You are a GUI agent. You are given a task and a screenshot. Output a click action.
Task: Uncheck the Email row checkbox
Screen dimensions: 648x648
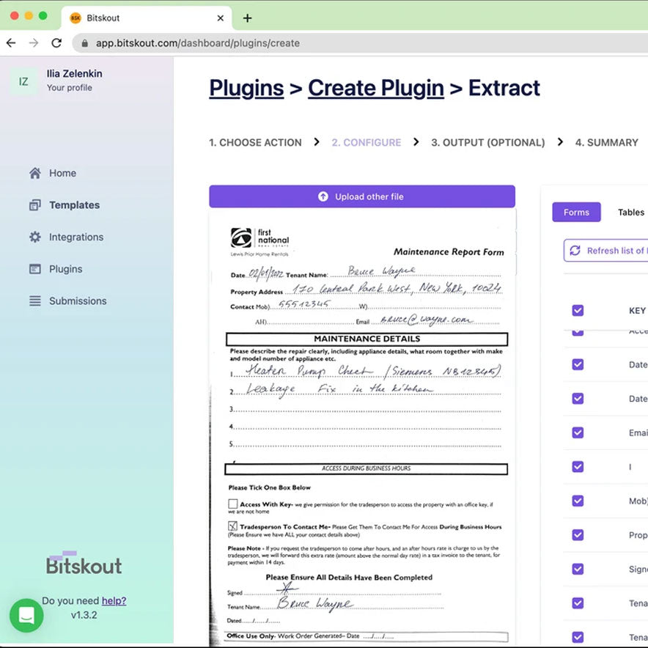[578, 432]
